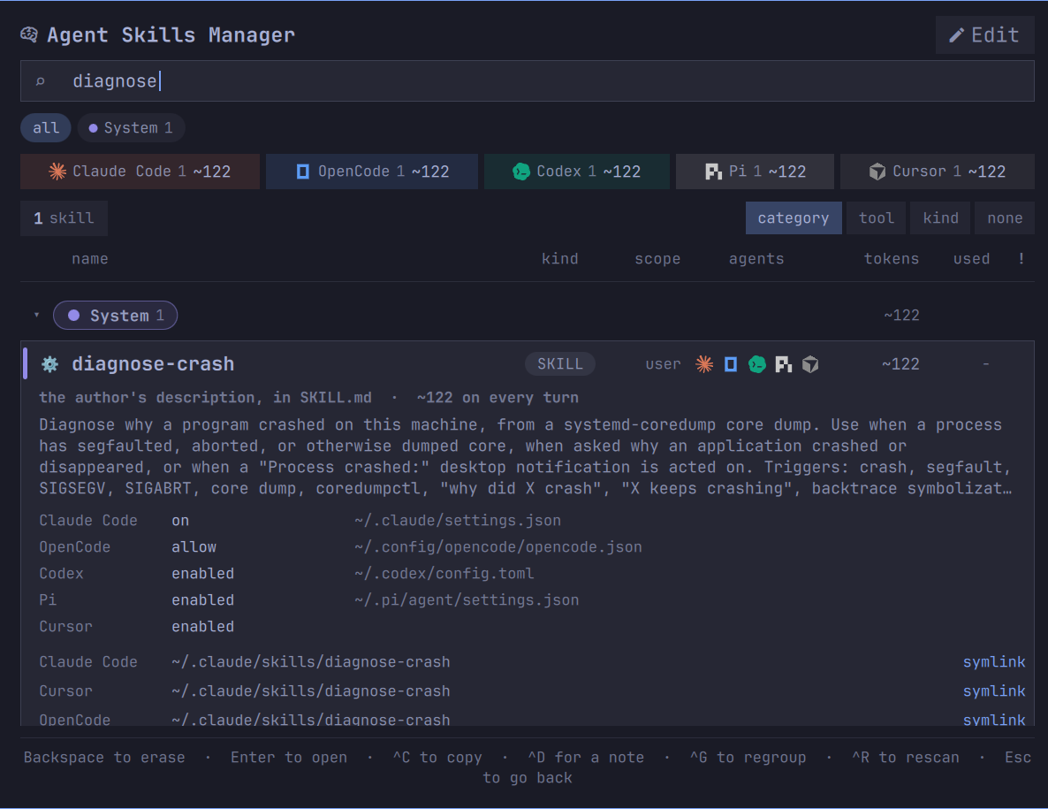Click the System 1 group pill
1048x809 pixels.
[115, 316]
